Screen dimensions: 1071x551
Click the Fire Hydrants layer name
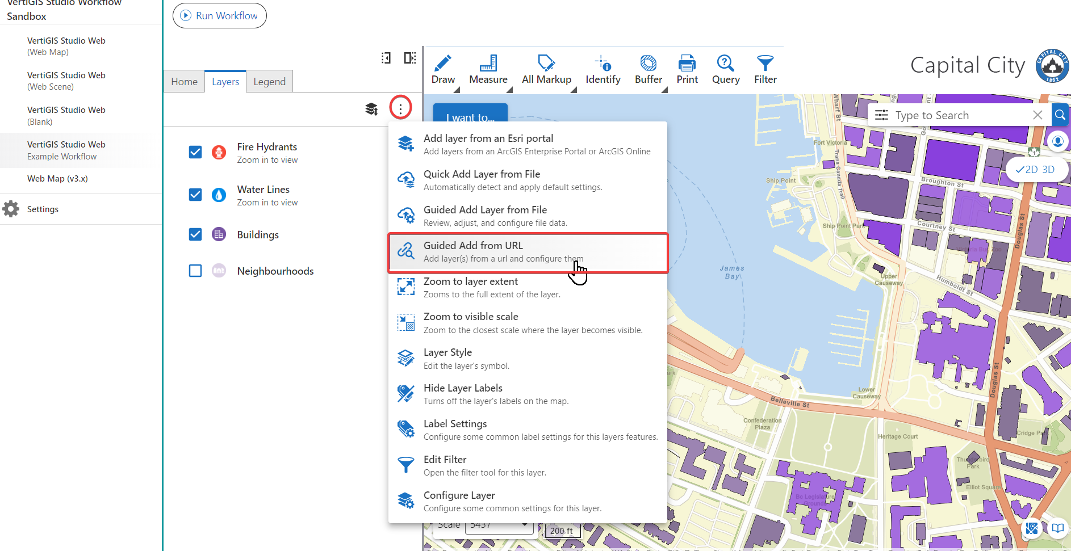(267, 147)
